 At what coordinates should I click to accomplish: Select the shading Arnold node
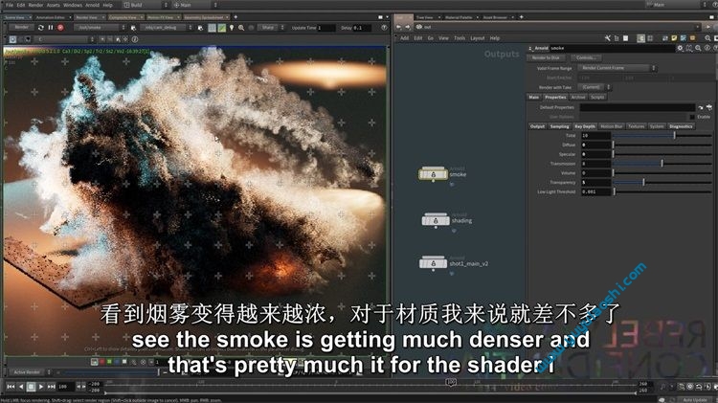click(x=435, y=220)
